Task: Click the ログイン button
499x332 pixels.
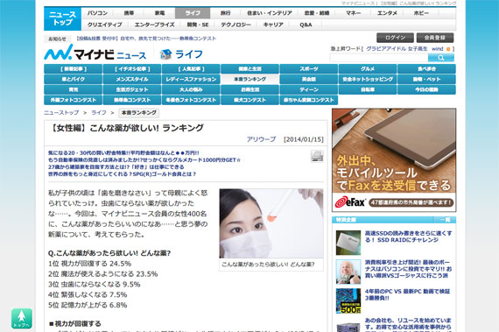Action: [395, 38]
